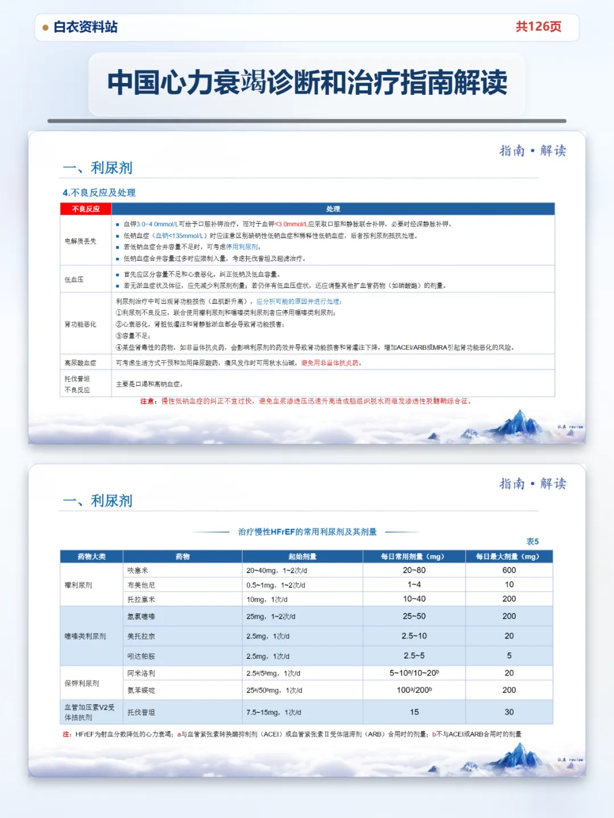This screenshot has height=818, width=614.
Task: Click the drug name 托拉塞米
Action: (141, 599)
